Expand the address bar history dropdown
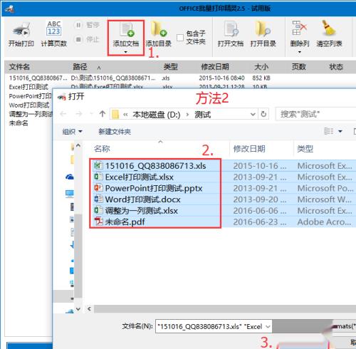 [253, 115]
